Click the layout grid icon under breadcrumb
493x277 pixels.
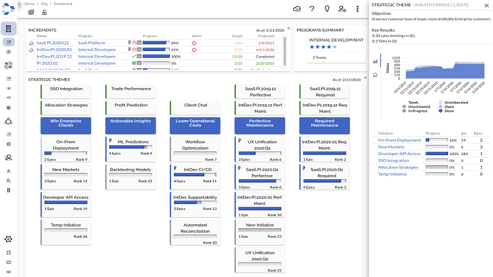pos(31,12)
